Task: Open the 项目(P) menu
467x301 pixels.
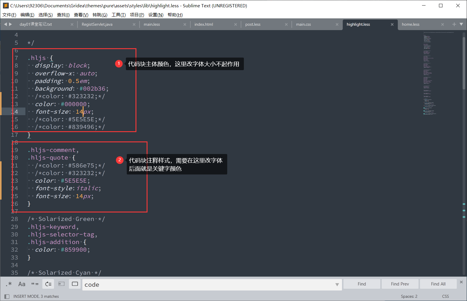Action: pos(137,15)
